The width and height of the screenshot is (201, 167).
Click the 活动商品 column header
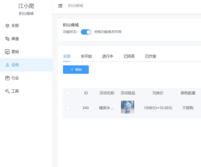(x=128, y=93)
